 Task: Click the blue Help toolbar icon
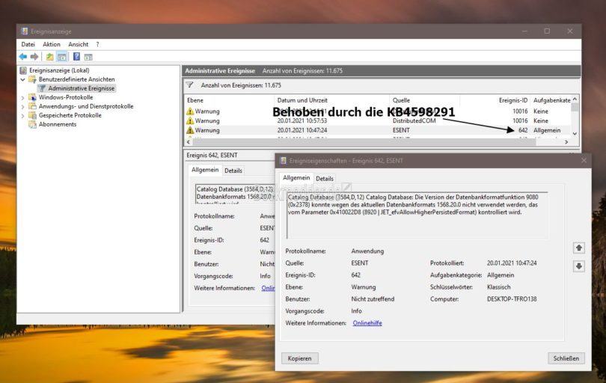pos(76,56)
